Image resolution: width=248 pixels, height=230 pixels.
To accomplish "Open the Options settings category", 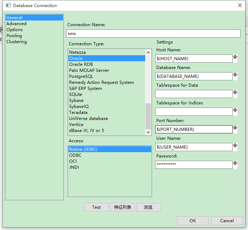I will coord(34,29).
